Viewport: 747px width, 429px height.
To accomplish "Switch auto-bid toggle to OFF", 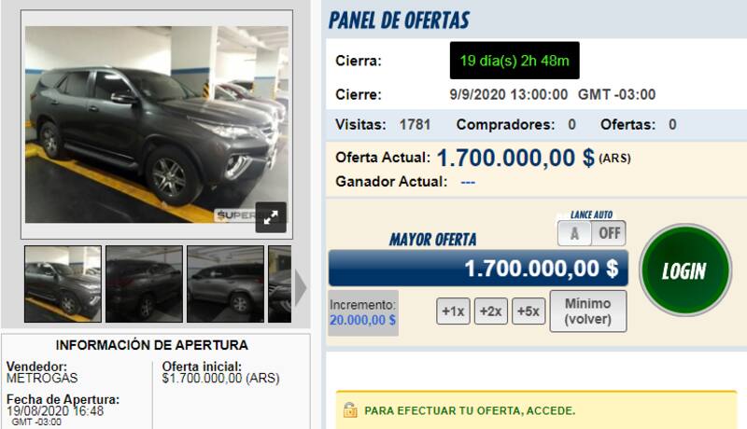I will coord(610,233).
